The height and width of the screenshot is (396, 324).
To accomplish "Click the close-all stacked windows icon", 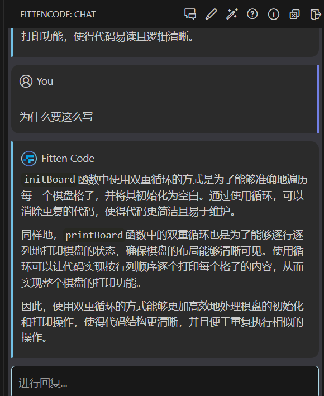I will click(x=294, y=15).
